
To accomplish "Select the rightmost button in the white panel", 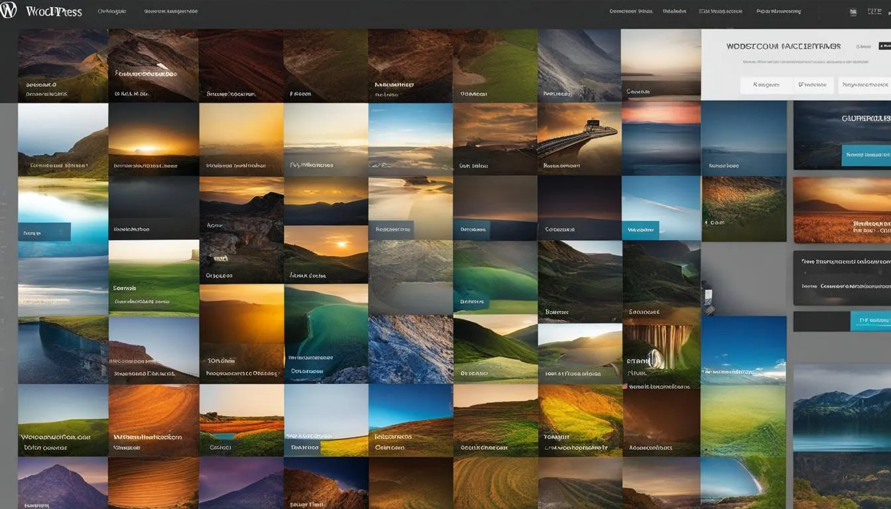I will click(864, 85).
